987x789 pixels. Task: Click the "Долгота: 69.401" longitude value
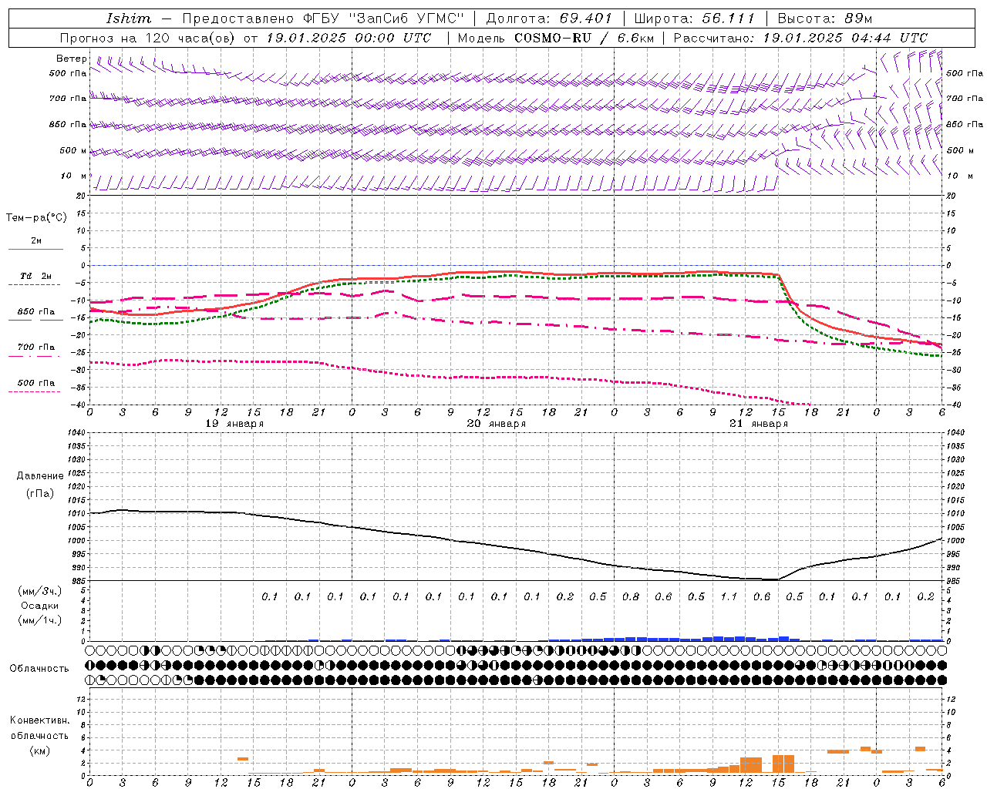point(549,18)
